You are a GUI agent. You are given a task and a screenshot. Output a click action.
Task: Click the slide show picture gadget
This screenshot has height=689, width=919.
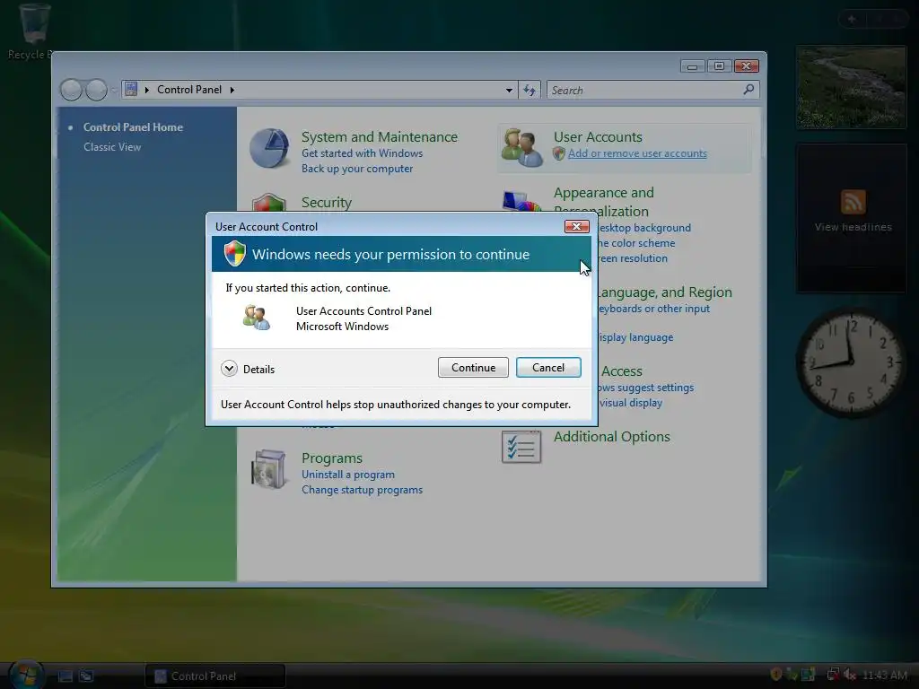pos(851,87)
